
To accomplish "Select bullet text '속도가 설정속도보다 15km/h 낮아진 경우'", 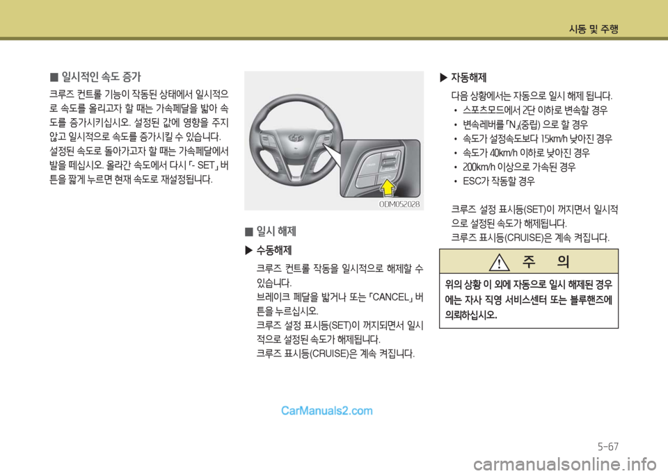I will coord(537,139).
